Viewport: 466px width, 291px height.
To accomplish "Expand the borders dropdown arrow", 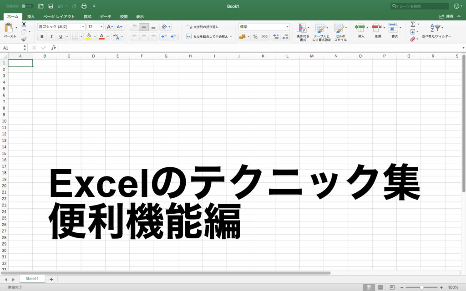I will pos(81,36).
